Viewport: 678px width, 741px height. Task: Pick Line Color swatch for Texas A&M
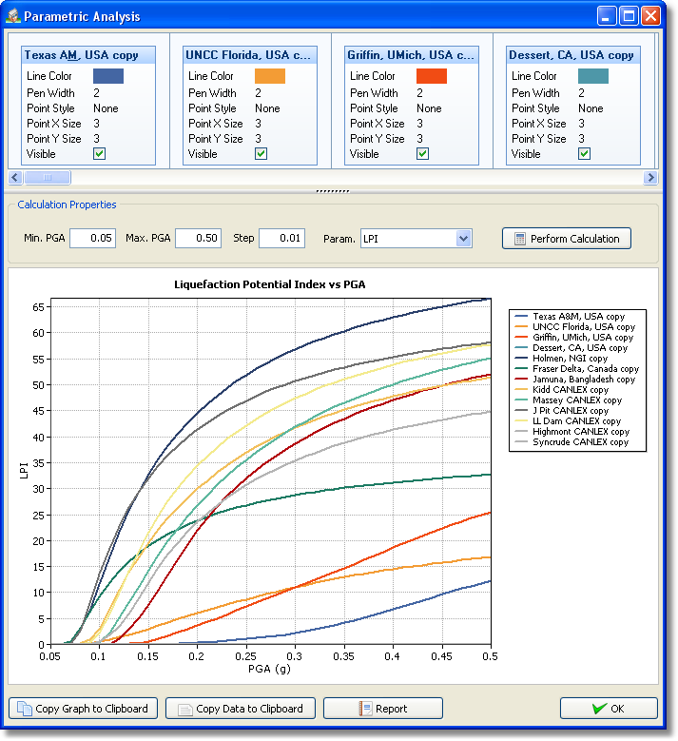point(108,76)
